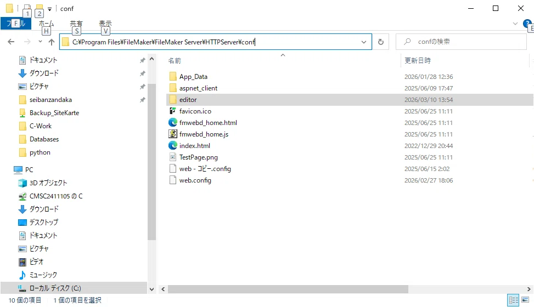Open pinned ダウンロード in quick access
This screenshot has height=307, width=534.
tap(44, 73)
